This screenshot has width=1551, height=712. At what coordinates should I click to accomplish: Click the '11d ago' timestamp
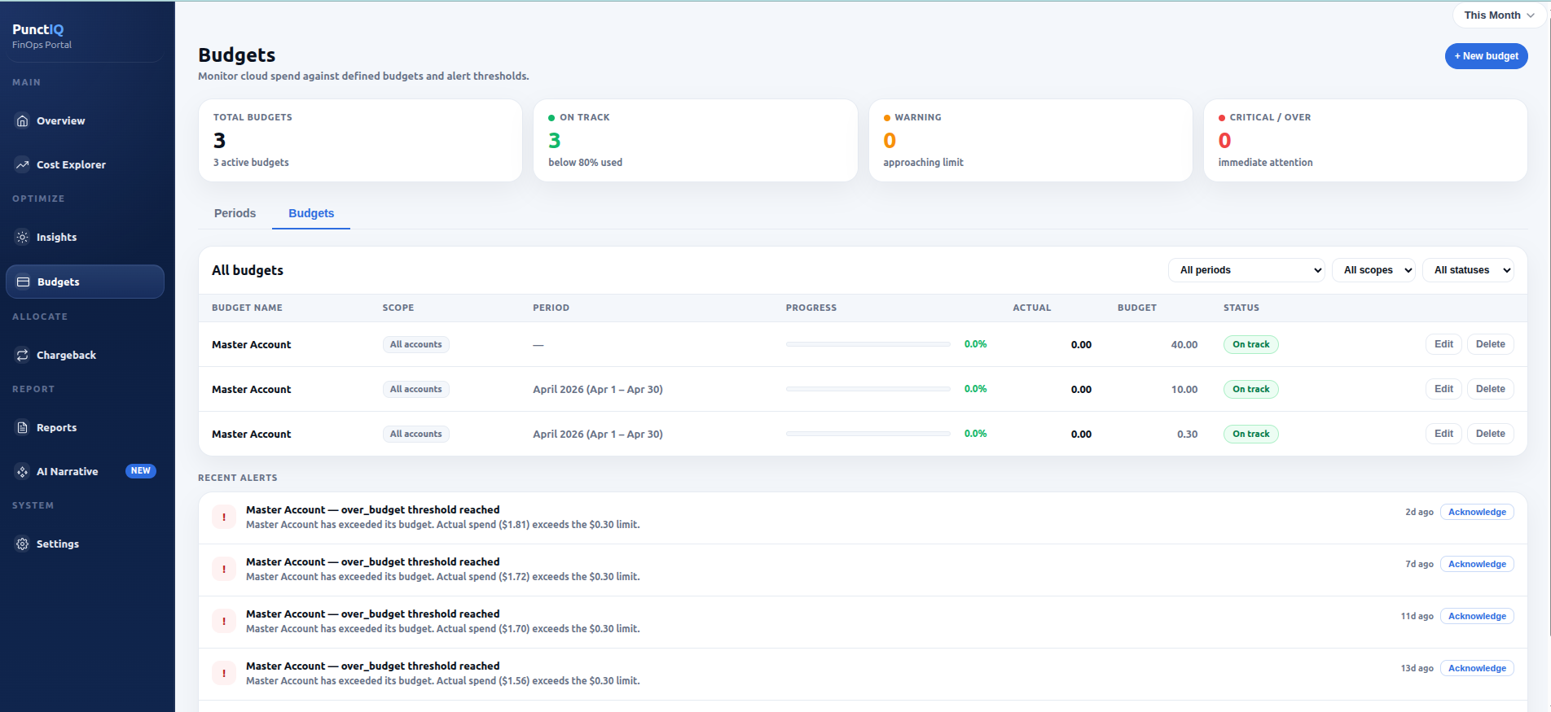(1417, 616)
